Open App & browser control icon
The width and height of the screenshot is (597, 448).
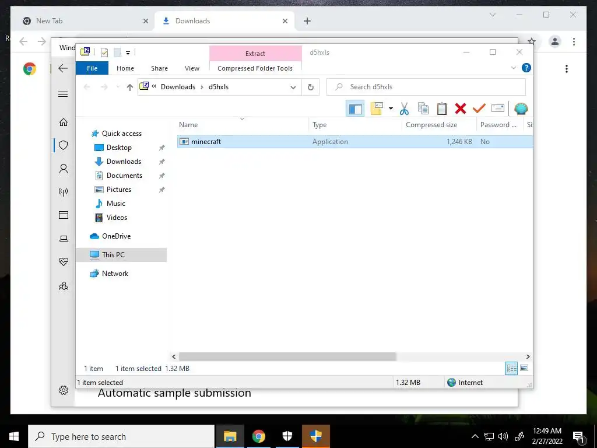63,215
